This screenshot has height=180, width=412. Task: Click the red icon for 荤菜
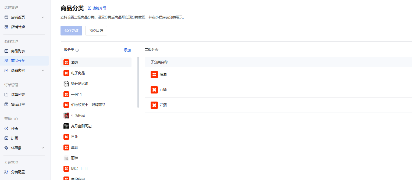click(66, 147)
